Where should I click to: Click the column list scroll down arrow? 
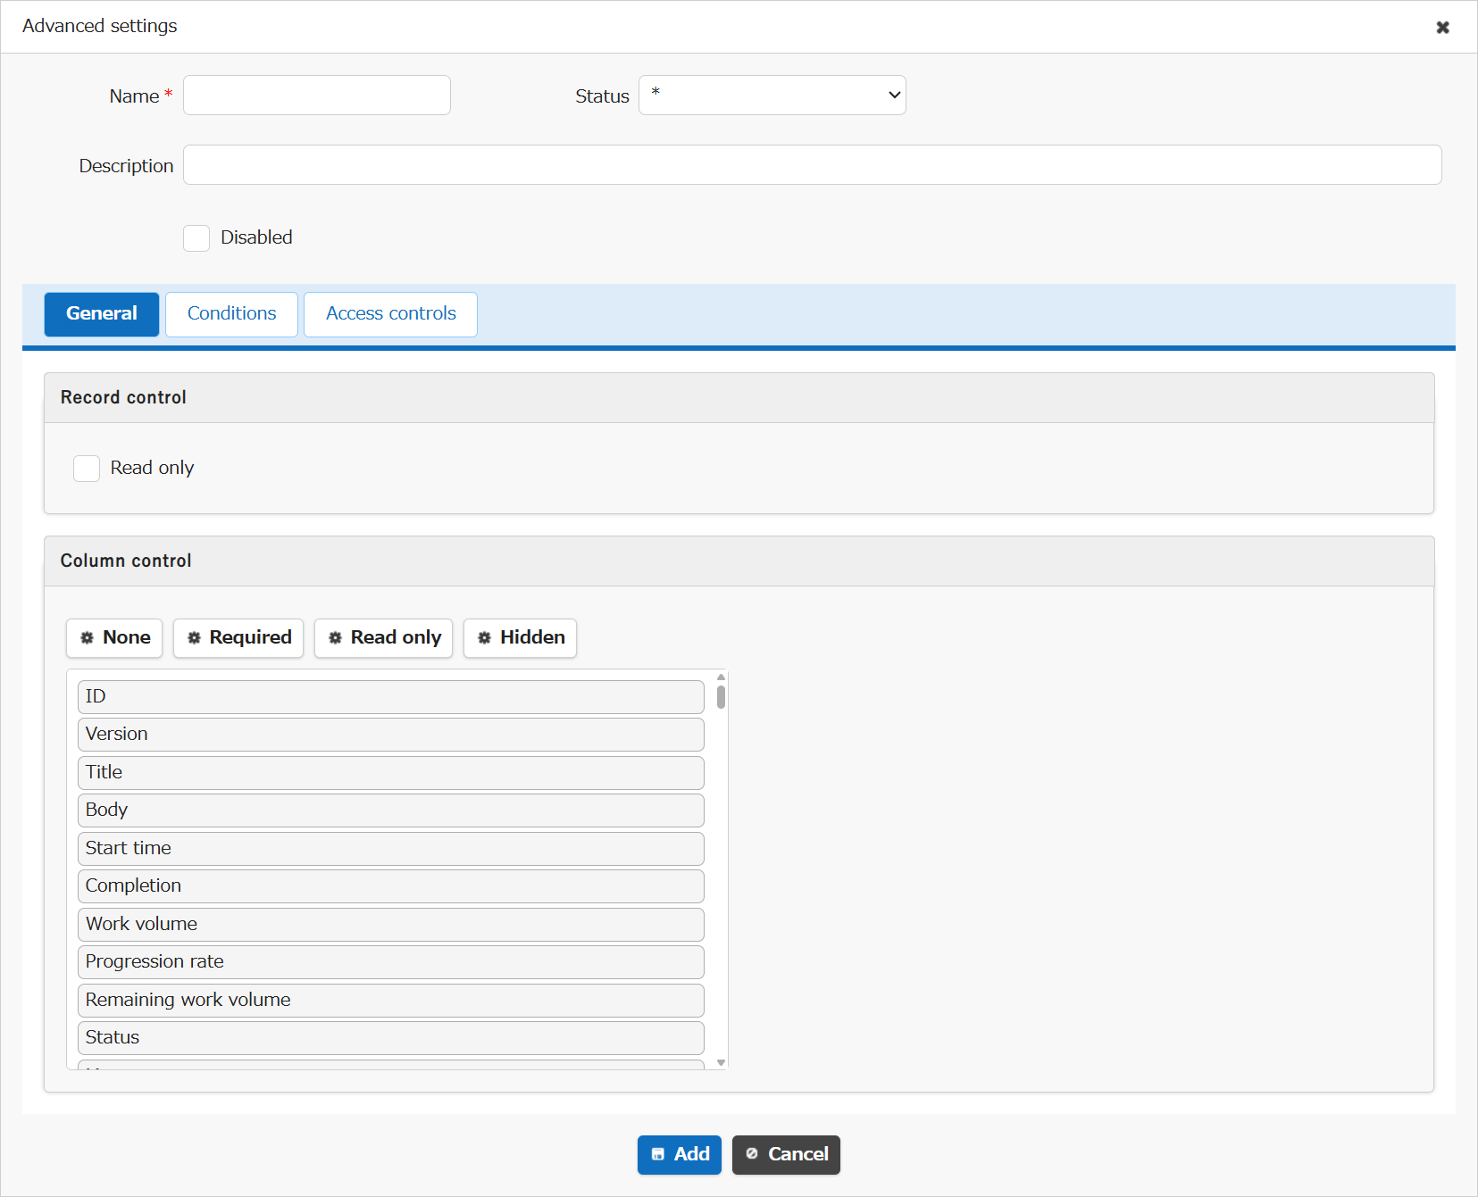point(721,1063)
